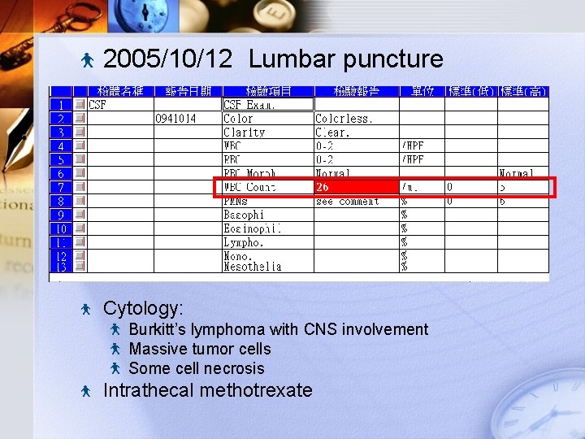
Task: Click the Color test item cell
Action: click(268, 119)
